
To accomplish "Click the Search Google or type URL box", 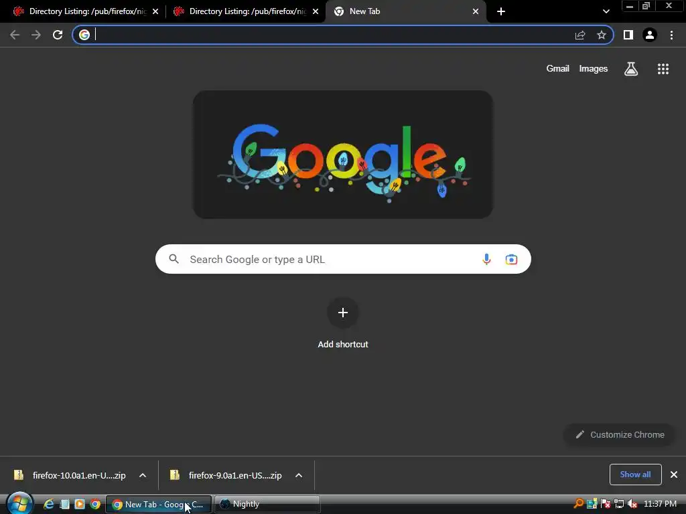I will [x=343, y=259].
